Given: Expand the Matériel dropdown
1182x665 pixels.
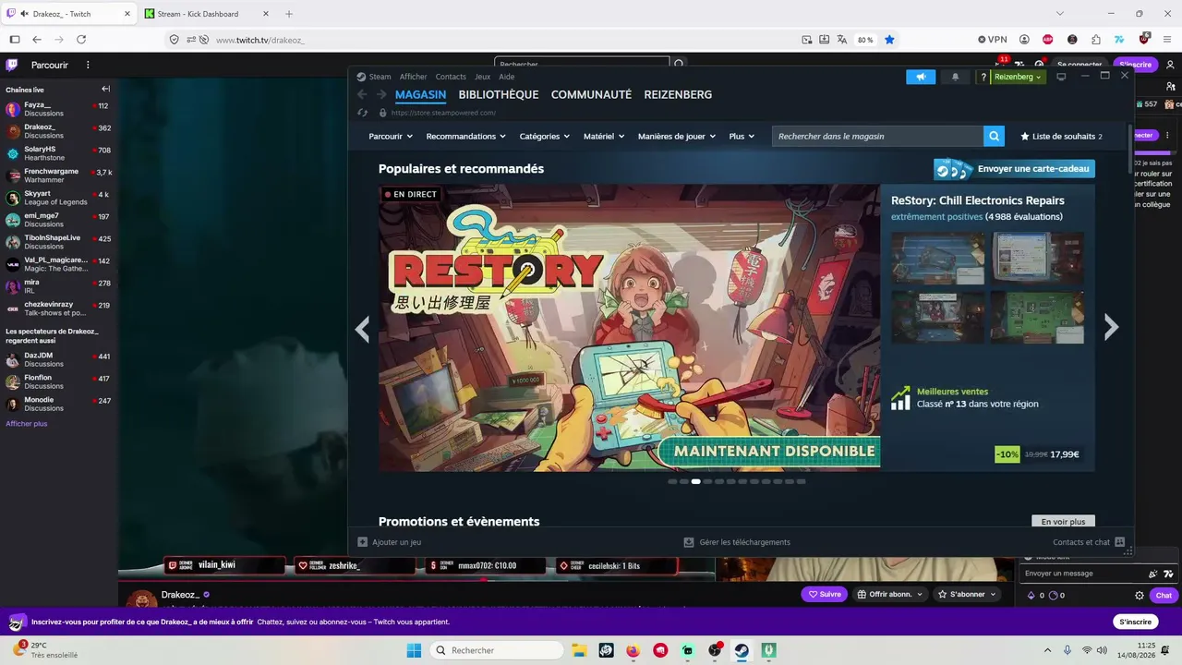Looking at the screenshot, I should (604, 136).
